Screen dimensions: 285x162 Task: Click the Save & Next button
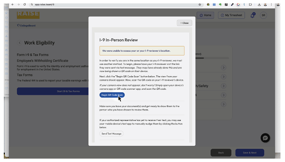click(250, 153)
